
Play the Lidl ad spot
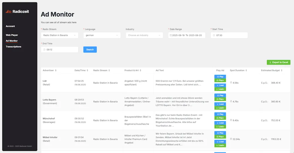(220, 77)
